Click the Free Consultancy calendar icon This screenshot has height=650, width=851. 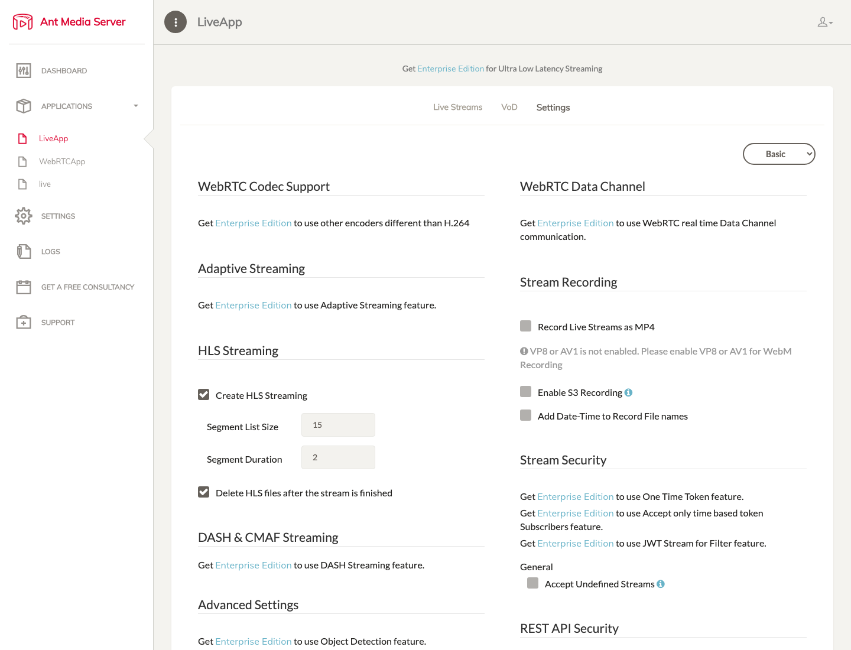pos(24,287)
